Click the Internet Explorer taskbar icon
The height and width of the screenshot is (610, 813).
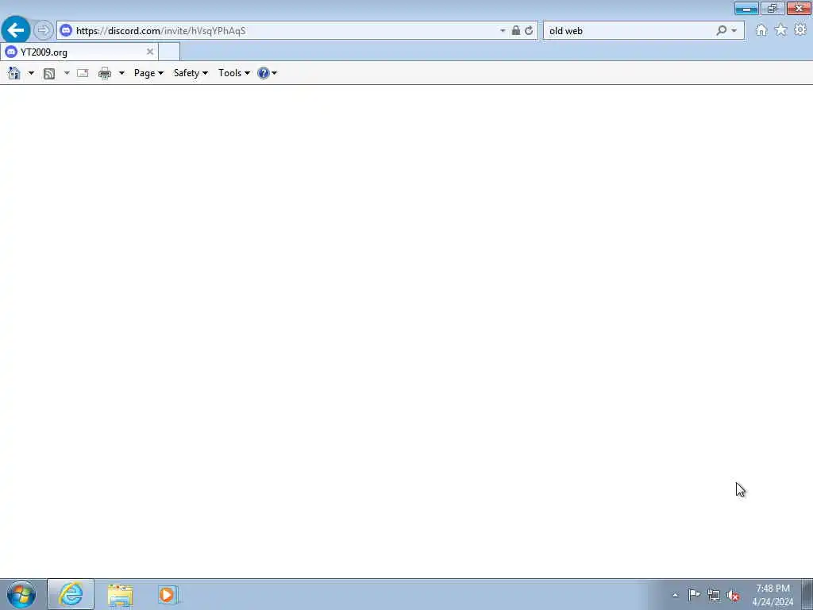[71, 594]
